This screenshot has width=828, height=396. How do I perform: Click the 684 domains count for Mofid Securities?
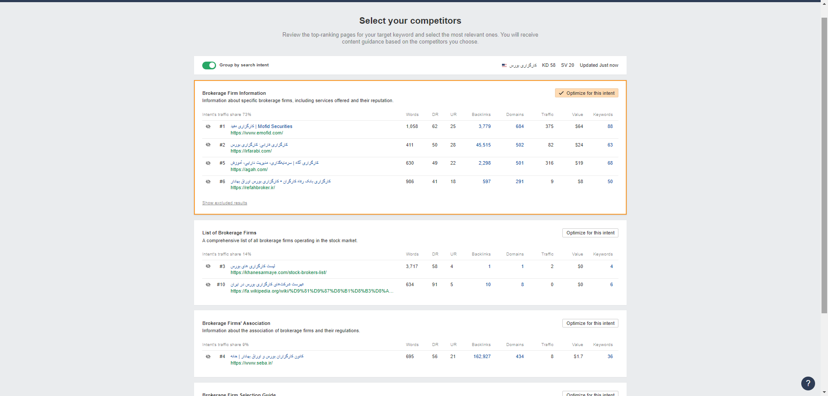pos(520,127)
